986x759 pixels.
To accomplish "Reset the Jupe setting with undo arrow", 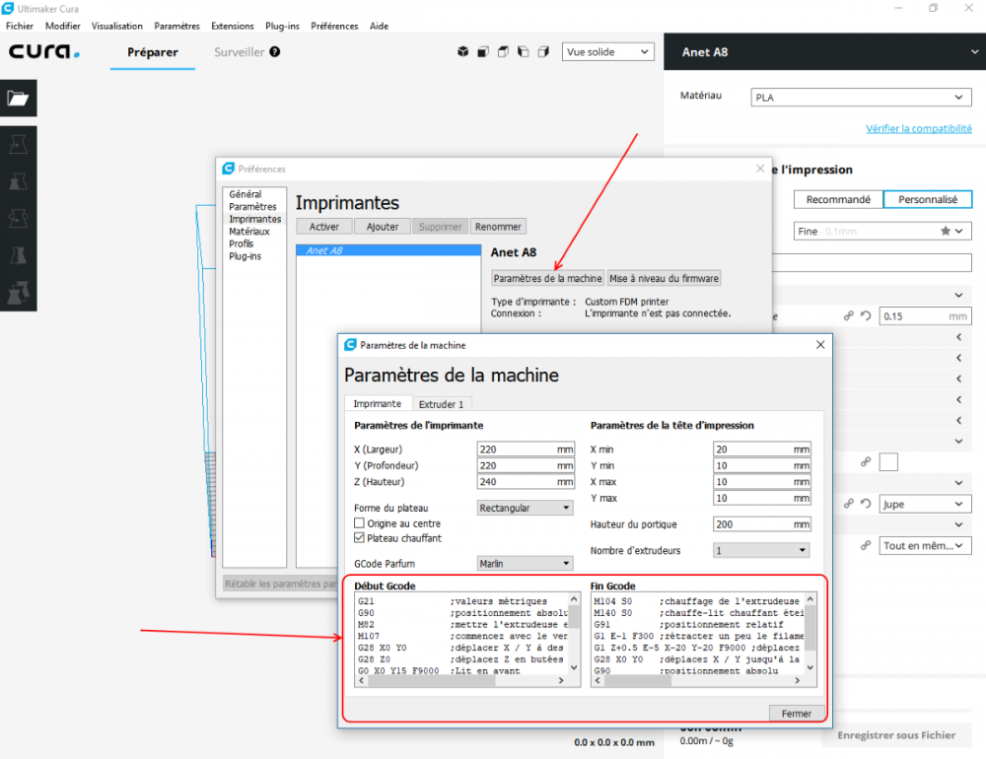I will [x=866, y=504].
